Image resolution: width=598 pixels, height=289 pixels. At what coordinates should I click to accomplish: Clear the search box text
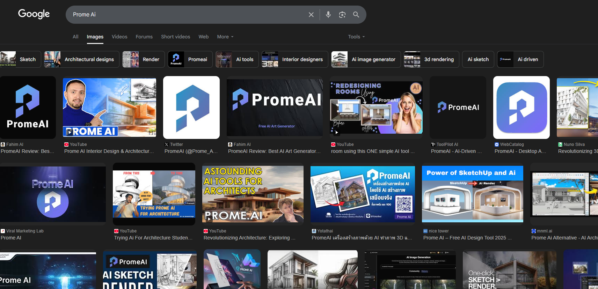point(311,15)
